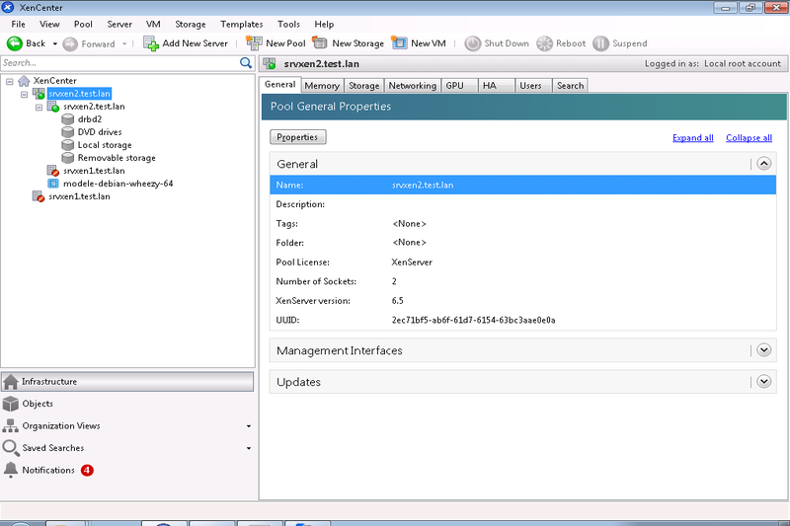Click the search magnifier icon
Viewport: 790px width, 526px height.
click(x=245, y=63)
